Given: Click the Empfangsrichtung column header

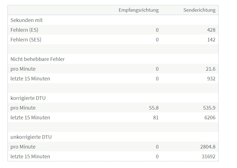Looking at the screenshot, I should click(x=139, y=10).
